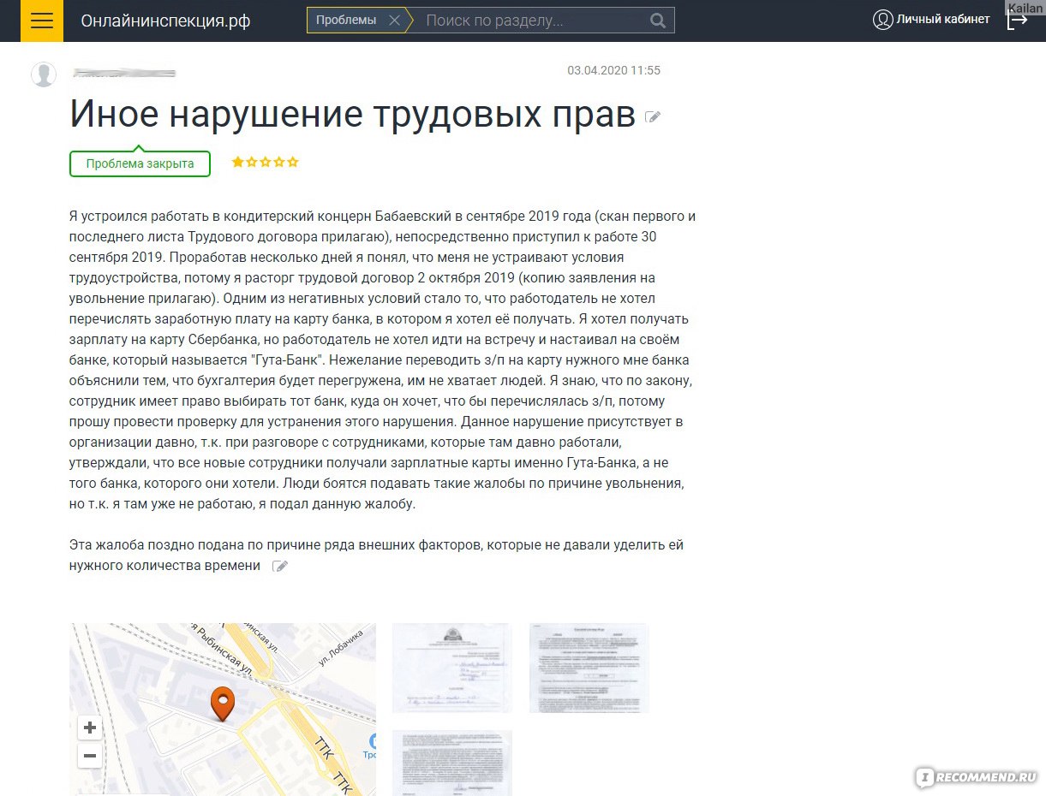
Task: Click the author avatar icon
Action: (x=44, y=74)
